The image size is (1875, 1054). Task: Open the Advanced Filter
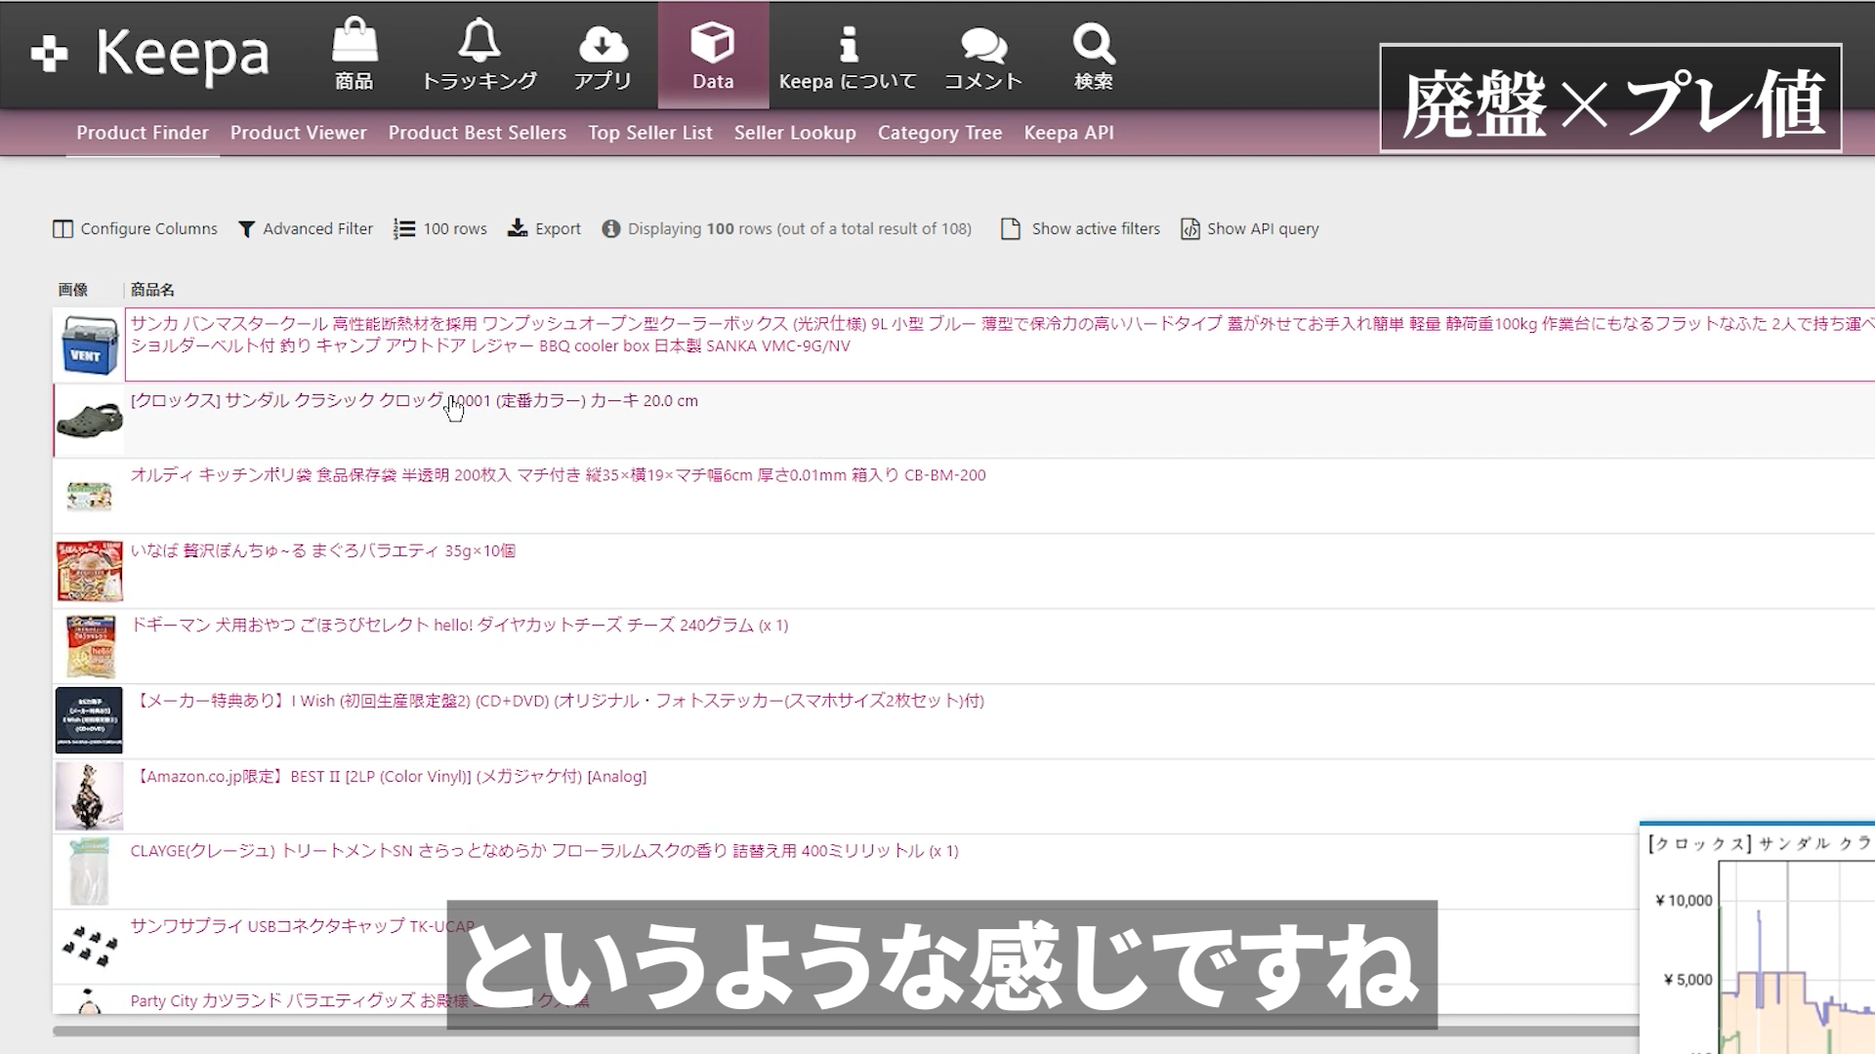[x=306, y=228]
